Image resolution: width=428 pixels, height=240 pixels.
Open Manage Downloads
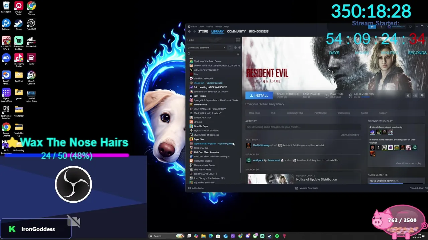(x=307, y=188)
